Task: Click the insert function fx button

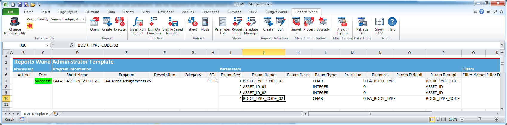Action: (71, 45)
